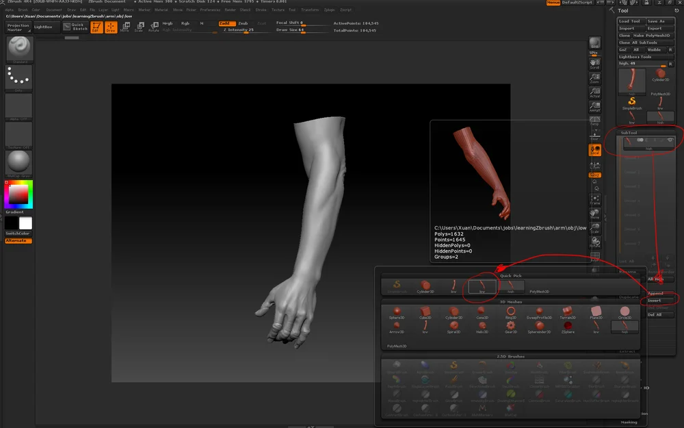This screenshot has width=684, height=428.
Task: Select the Gear3D mesh
Action: click(x=510, y=325)
